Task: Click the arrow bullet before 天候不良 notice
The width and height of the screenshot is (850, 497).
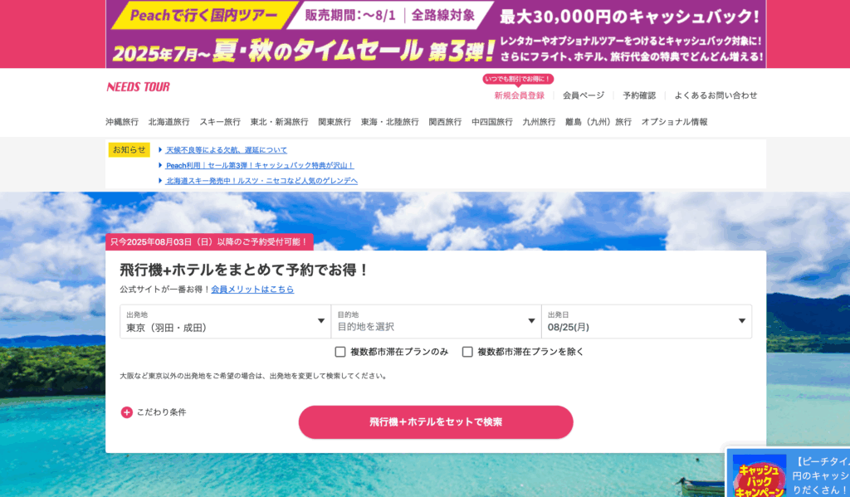Action: (160, 149)
